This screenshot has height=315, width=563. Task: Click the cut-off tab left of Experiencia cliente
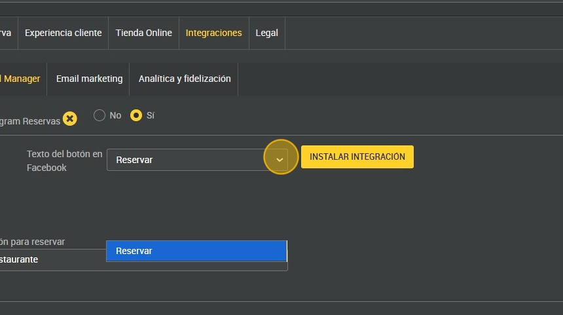[6, 33]
